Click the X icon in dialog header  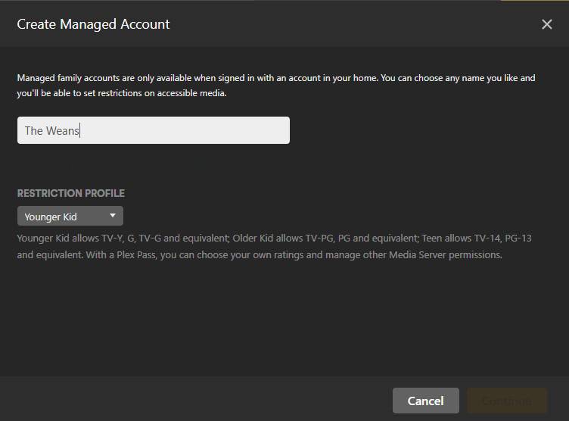pyautogui.click(x=546, y=24)
